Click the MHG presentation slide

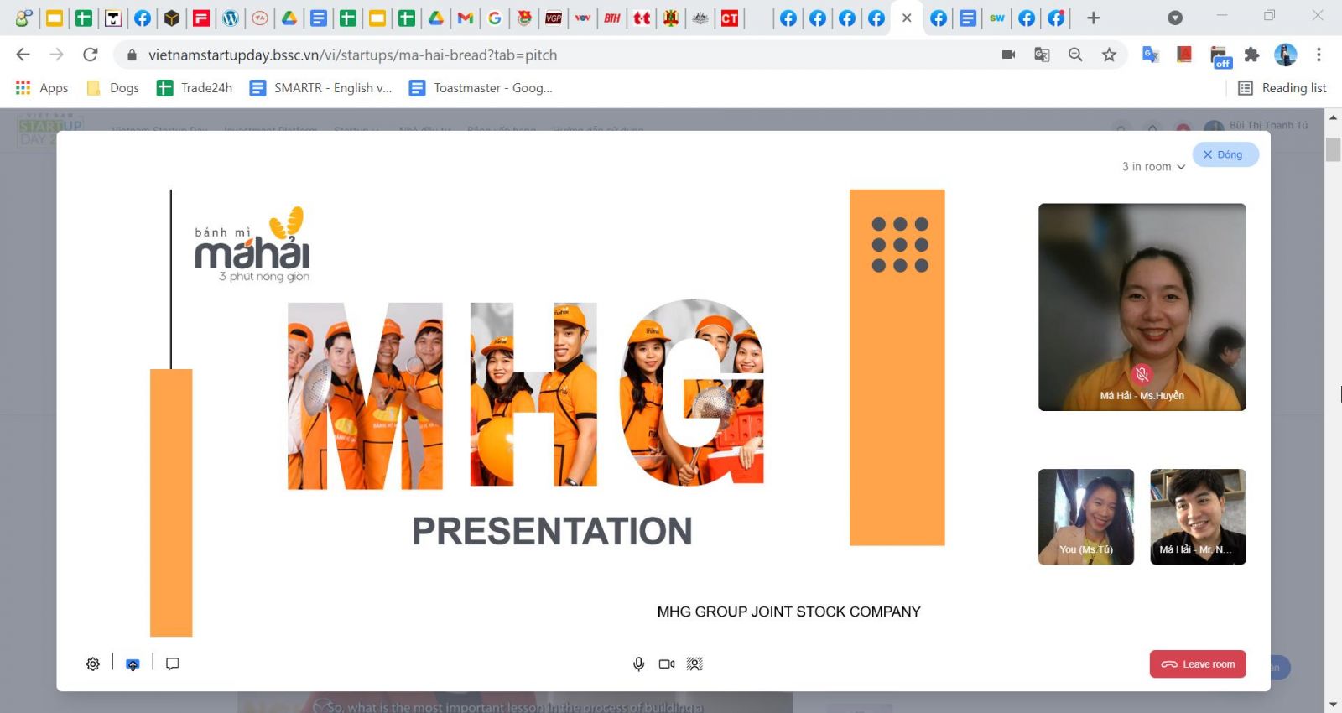pos(549,411)
